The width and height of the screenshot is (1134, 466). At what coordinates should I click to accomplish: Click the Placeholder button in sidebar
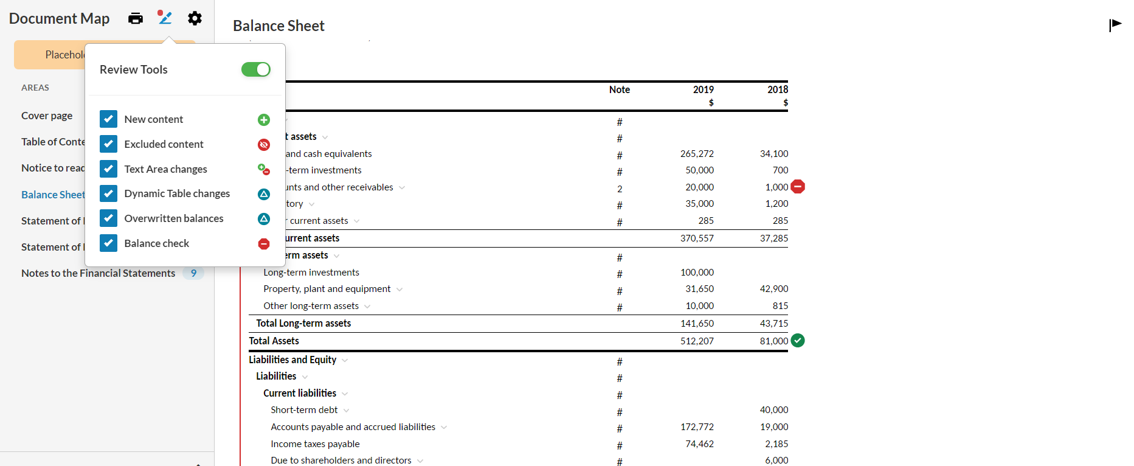50,55
